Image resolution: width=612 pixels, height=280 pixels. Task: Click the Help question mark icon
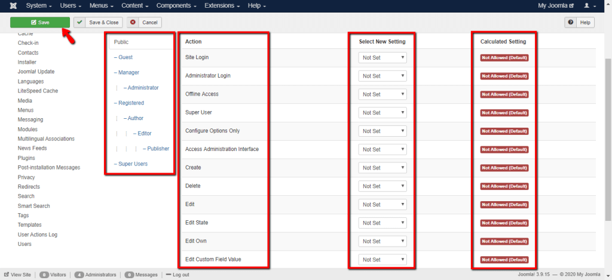571,23
